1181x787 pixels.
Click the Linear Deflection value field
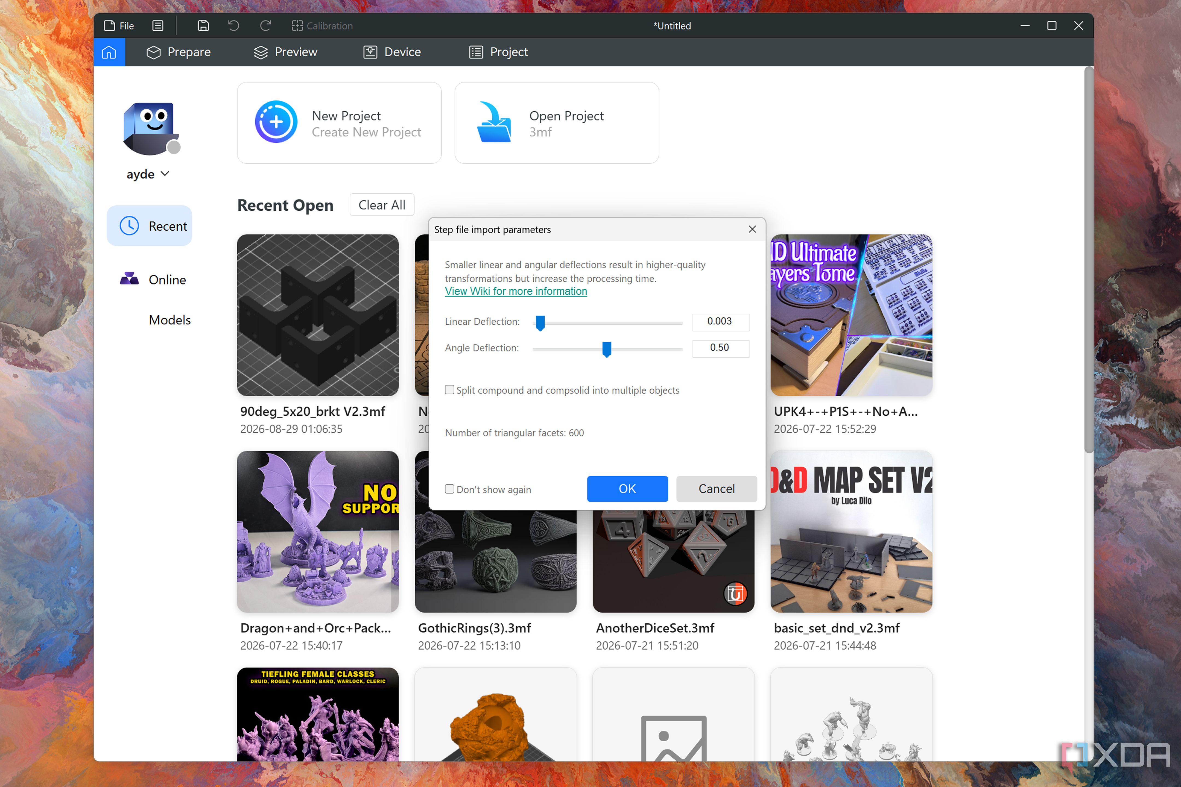pos(721,322)
